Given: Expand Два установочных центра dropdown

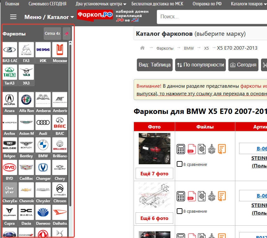Looking at the screenshot, I should [x=101, y=4].
